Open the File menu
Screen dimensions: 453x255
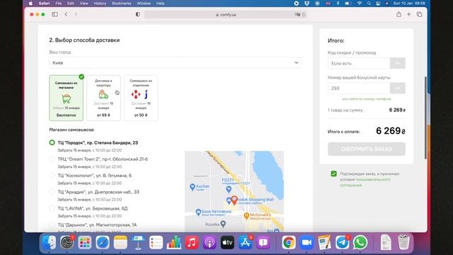tap(59, 4)
